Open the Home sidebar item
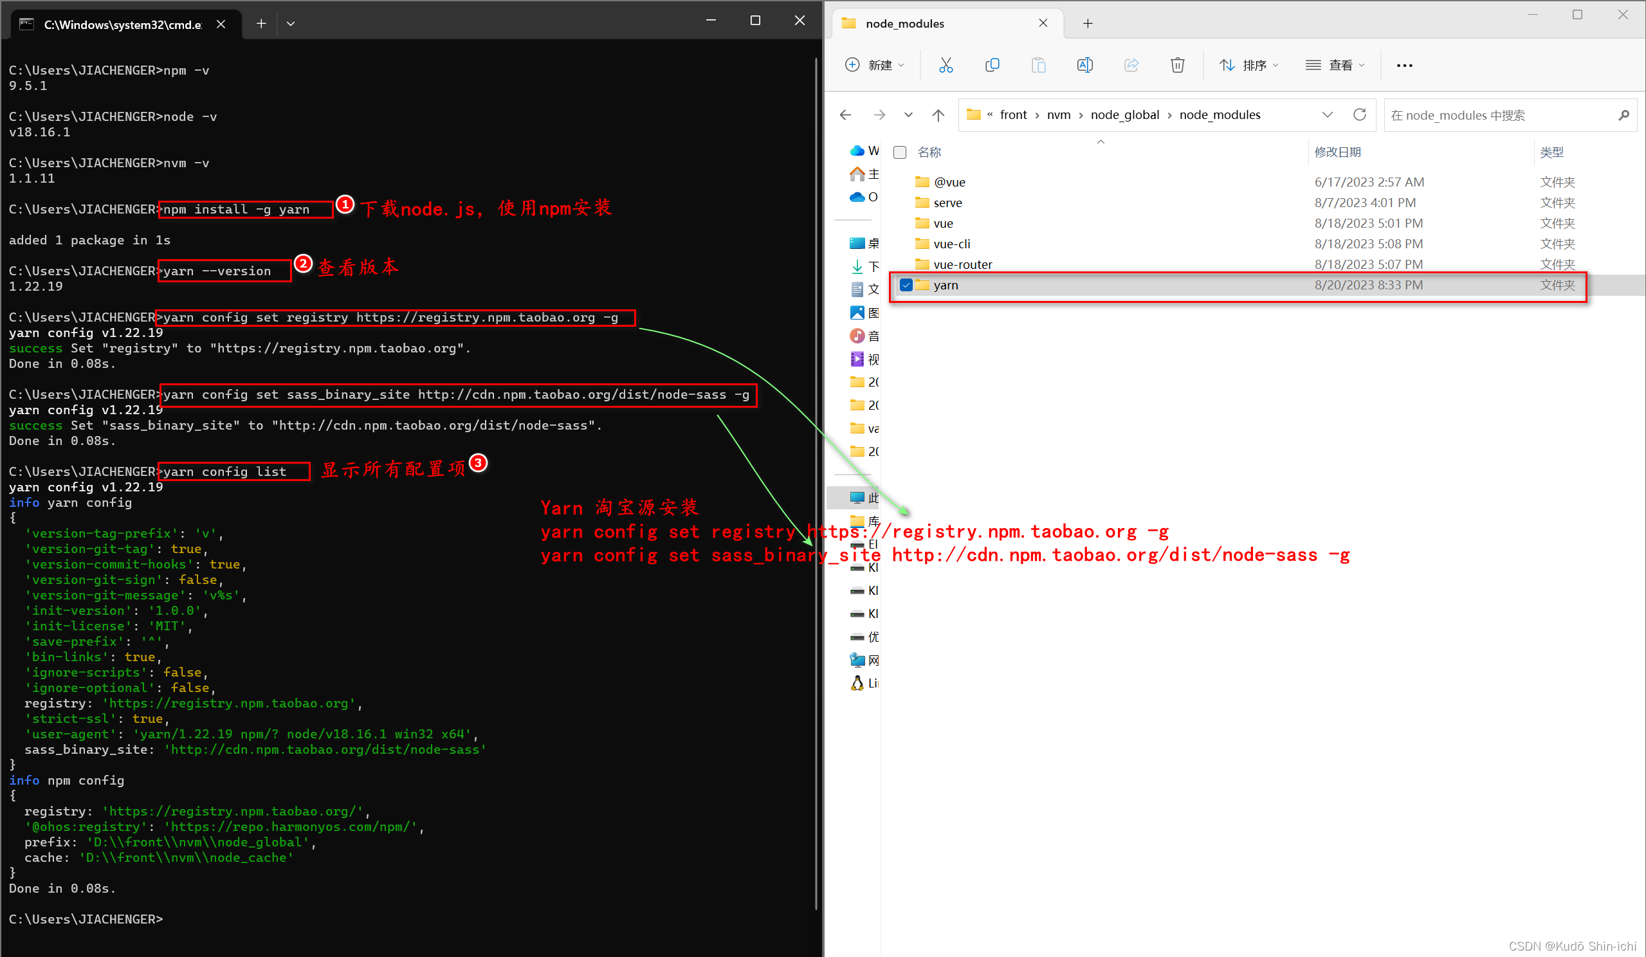The width and height of the screenshot is (1646, 957). pyautogui.click(x=864, y=174)
